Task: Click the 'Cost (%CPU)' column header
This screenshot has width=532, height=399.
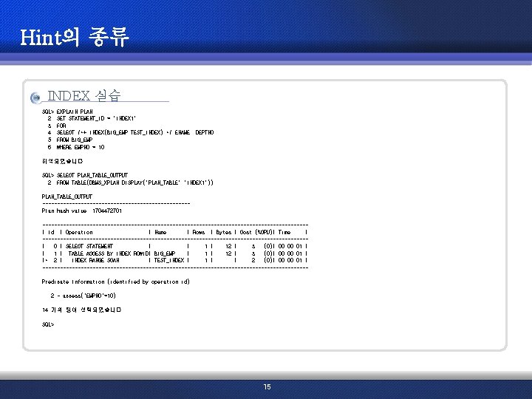Action: pos(256,233)
